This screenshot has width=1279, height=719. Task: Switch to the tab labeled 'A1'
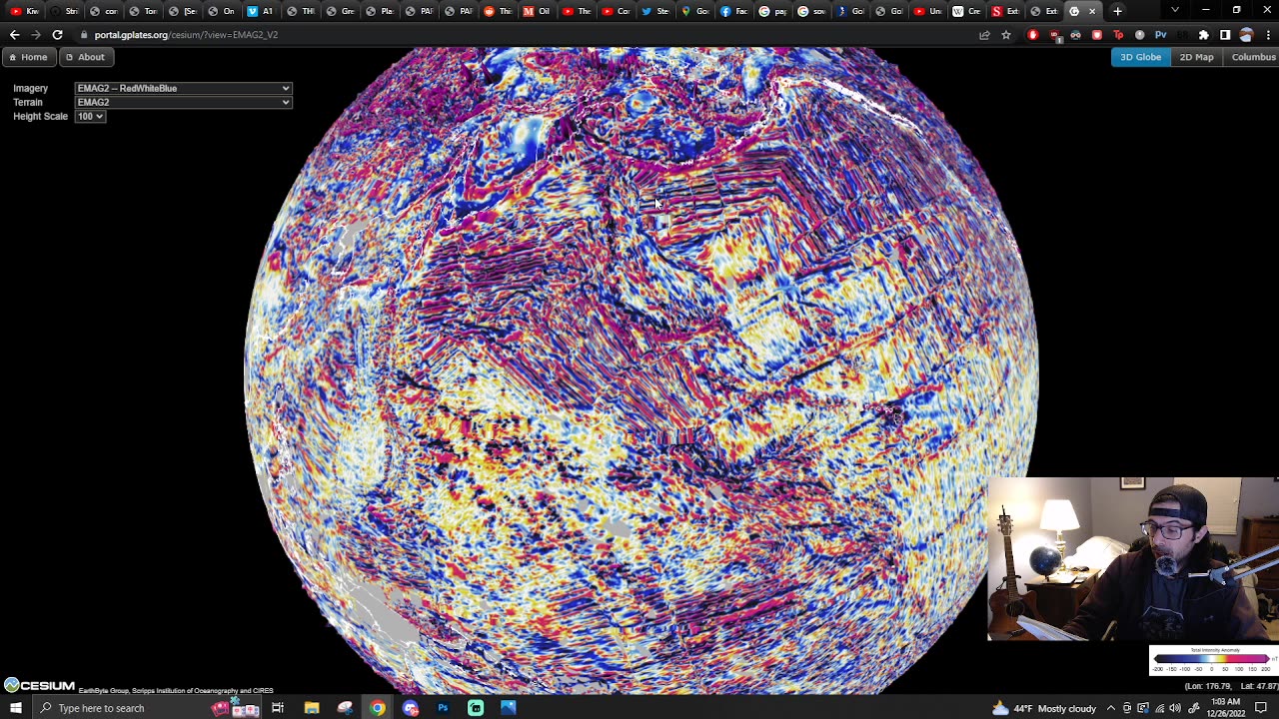click(x=260, y=11)
